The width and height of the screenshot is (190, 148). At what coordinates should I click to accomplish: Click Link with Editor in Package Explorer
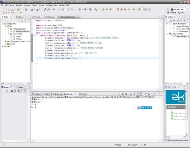(x=25, y=21)
